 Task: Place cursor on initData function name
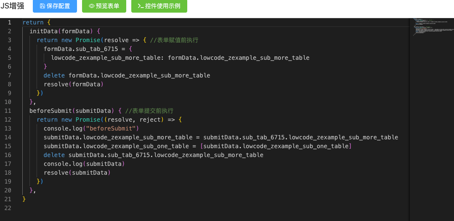click(x=44, y=31)
